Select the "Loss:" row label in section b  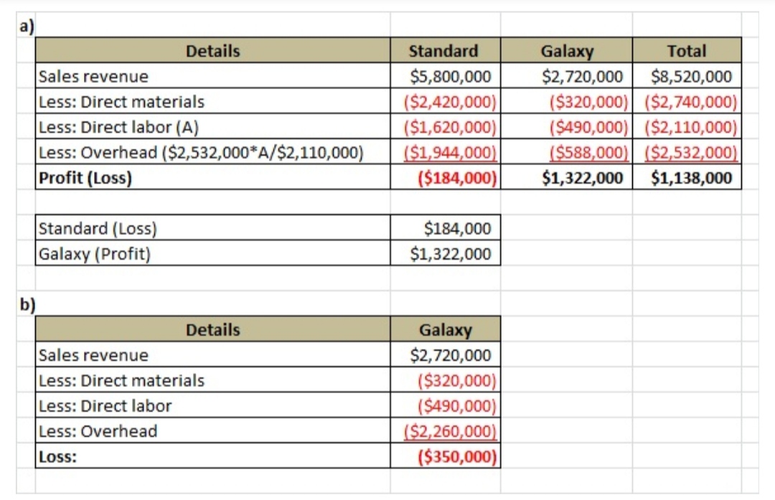(x=57, y=457)
